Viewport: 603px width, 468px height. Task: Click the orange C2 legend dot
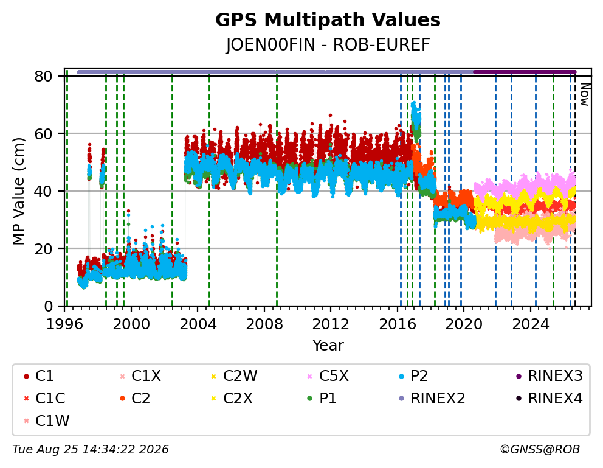pos(123,399)
